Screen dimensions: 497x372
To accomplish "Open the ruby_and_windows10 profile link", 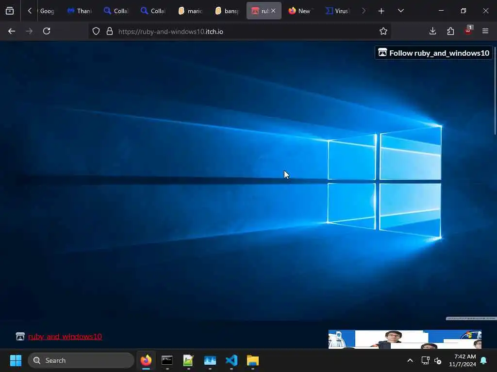I will click(65, 337).
